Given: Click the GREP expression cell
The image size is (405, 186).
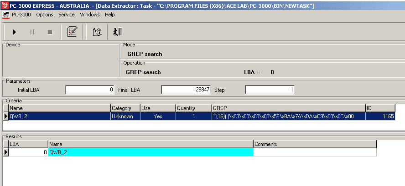Looking at the screenshot, I should pos(289,116).
